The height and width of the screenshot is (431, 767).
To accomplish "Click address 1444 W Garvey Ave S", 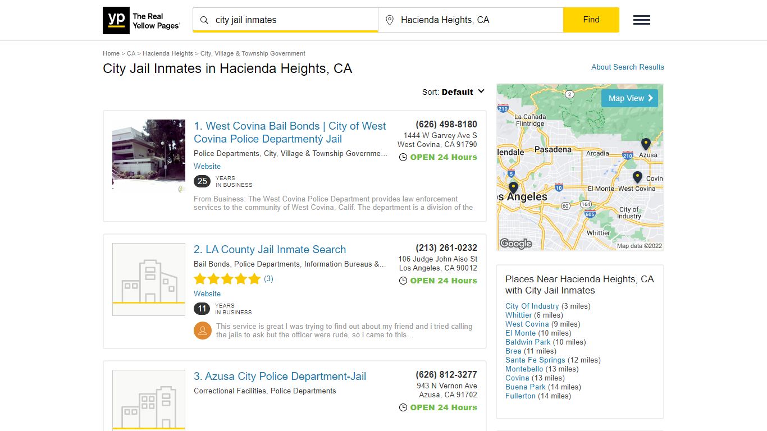I will point(440,136).
